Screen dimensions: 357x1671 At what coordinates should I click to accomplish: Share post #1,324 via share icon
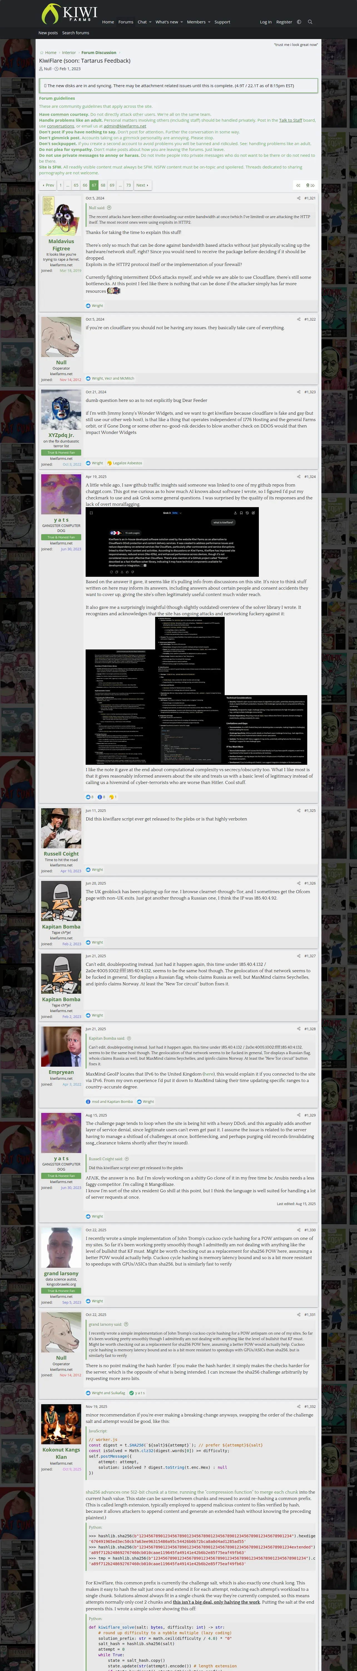(x=299, y=477)
